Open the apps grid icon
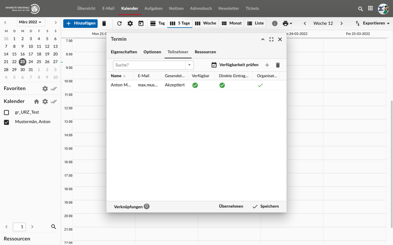393x245 pixels. click(x=370, y=8)
